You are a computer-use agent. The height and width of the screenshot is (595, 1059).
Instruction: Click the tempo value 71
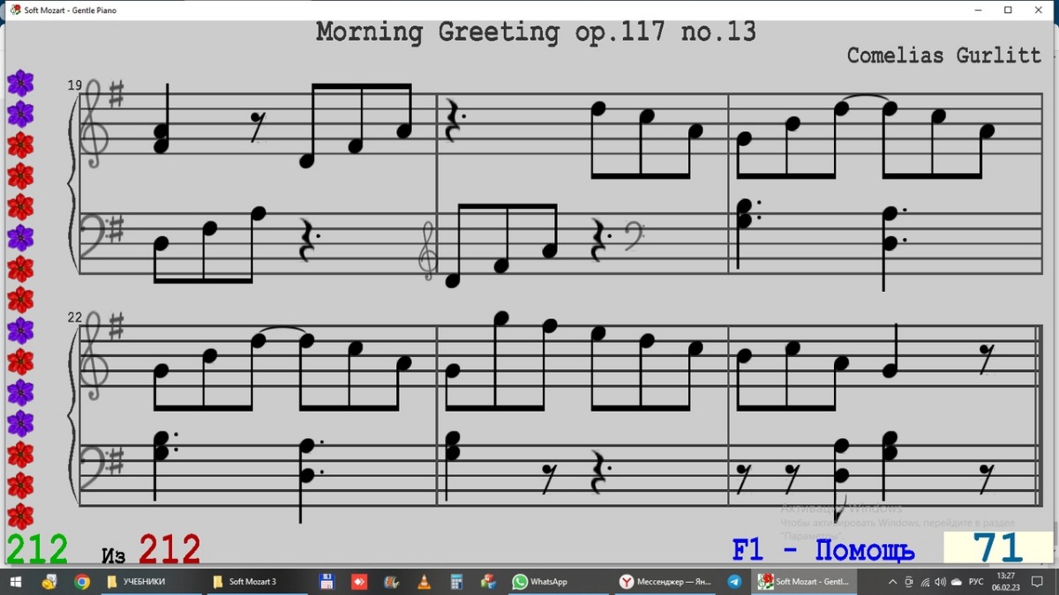[x=997, y=548]
